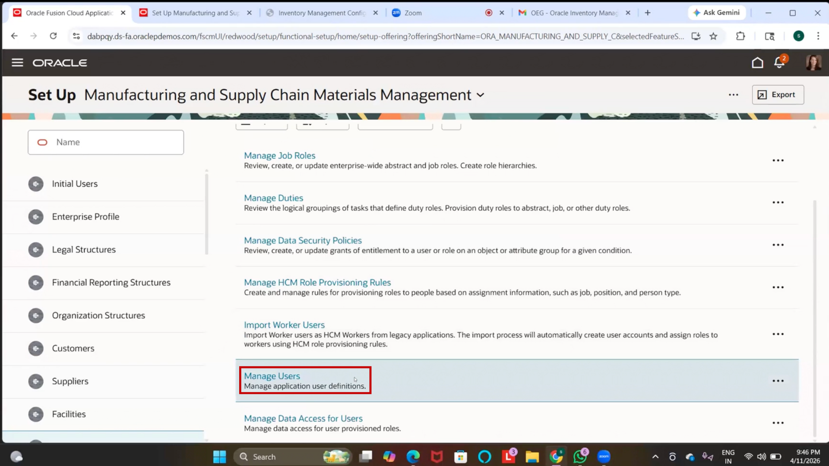The image size is (829, 466).
Task: Open the Manage Users task
Action: pyautogui.click(x=272, y=376)
